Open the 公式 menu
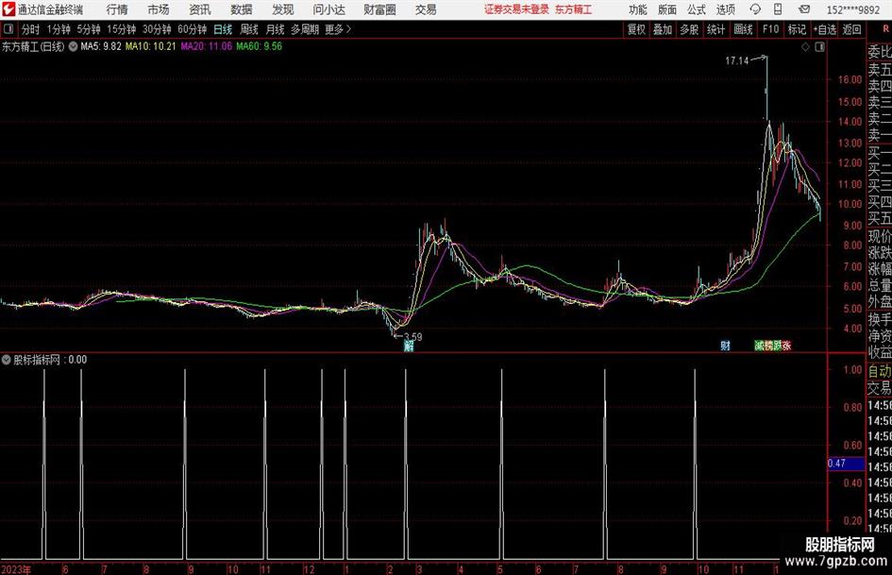 [697, 9]
